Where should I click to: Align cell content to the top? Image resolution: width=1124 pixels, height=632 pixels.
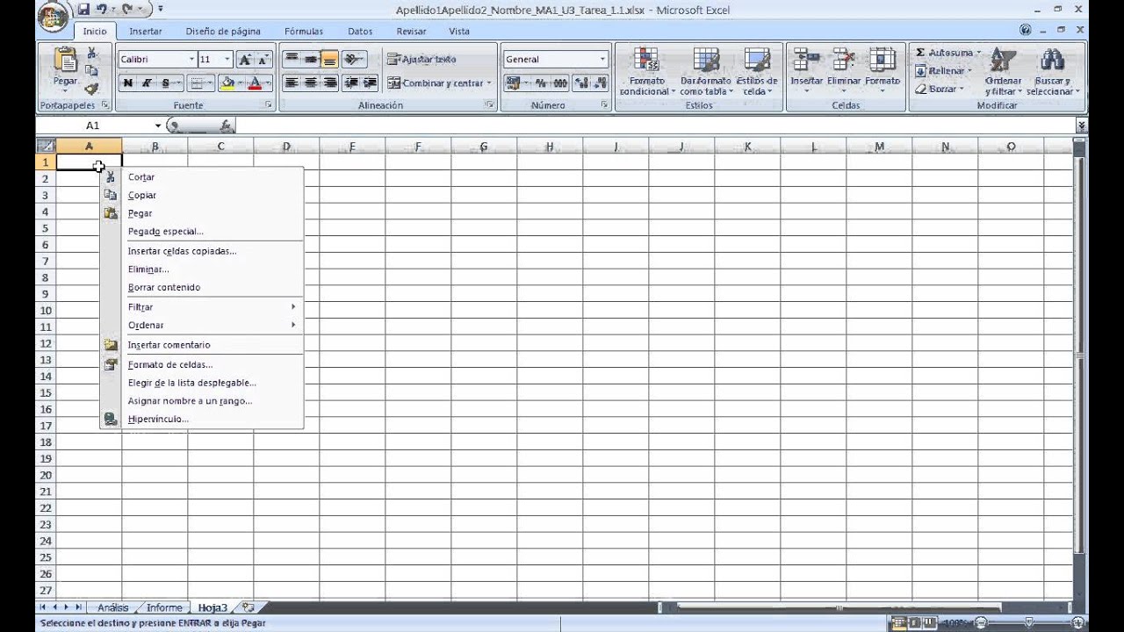pyautogui.click(x=292, y=59)
